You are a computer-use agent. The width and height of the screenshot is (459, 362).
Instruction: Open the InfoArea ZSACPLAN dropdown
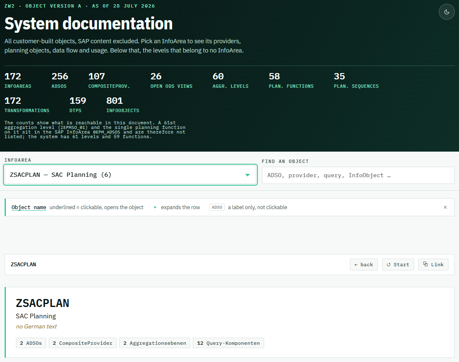click(130, 175)
